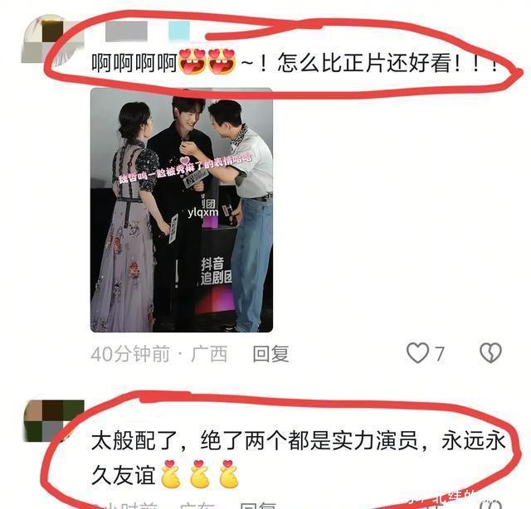Tap the middle finger-heart emoji
531x509 pixels.
(x=199, y=474)
